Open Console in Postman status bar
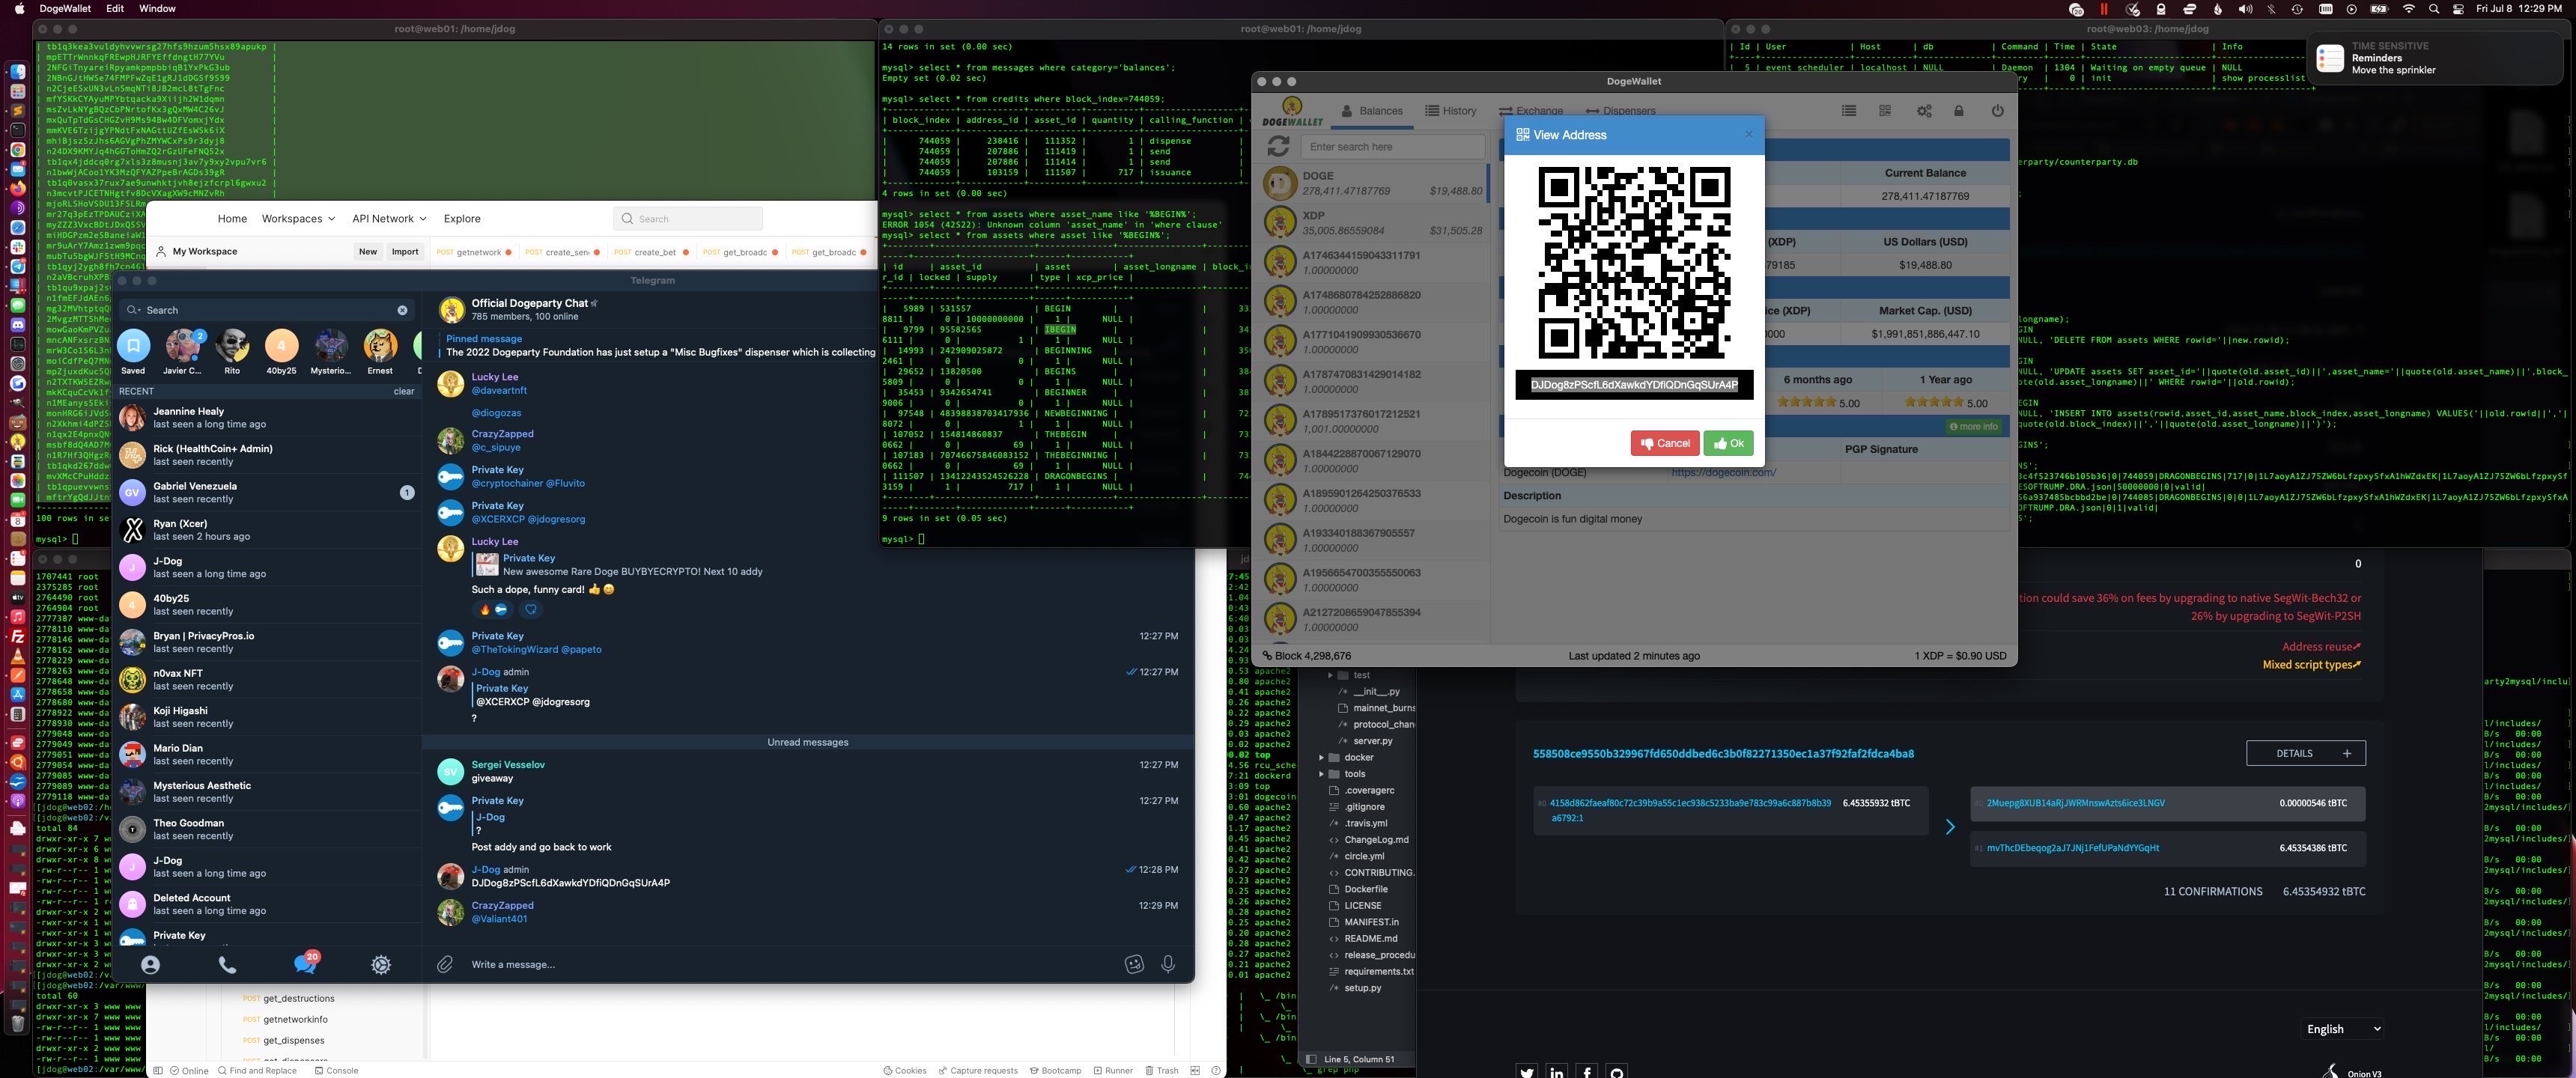This screenshot has width=2576, height=1078. [x=336, y=1070]
